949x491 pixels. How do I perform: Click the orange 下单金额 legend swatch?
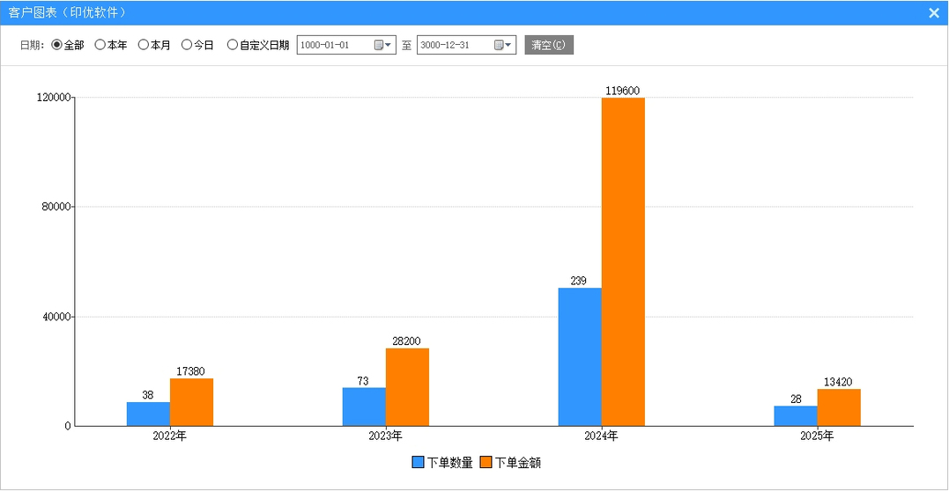click(486, 463)
